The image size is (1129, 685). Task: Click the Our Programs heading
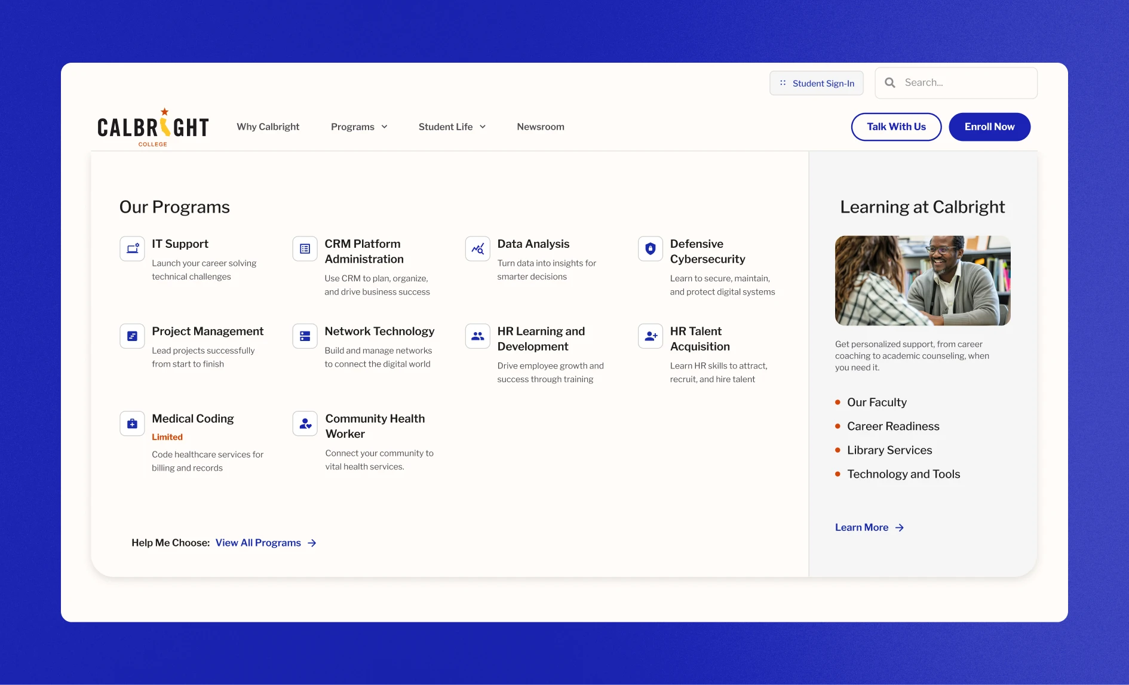click(174, 207)
